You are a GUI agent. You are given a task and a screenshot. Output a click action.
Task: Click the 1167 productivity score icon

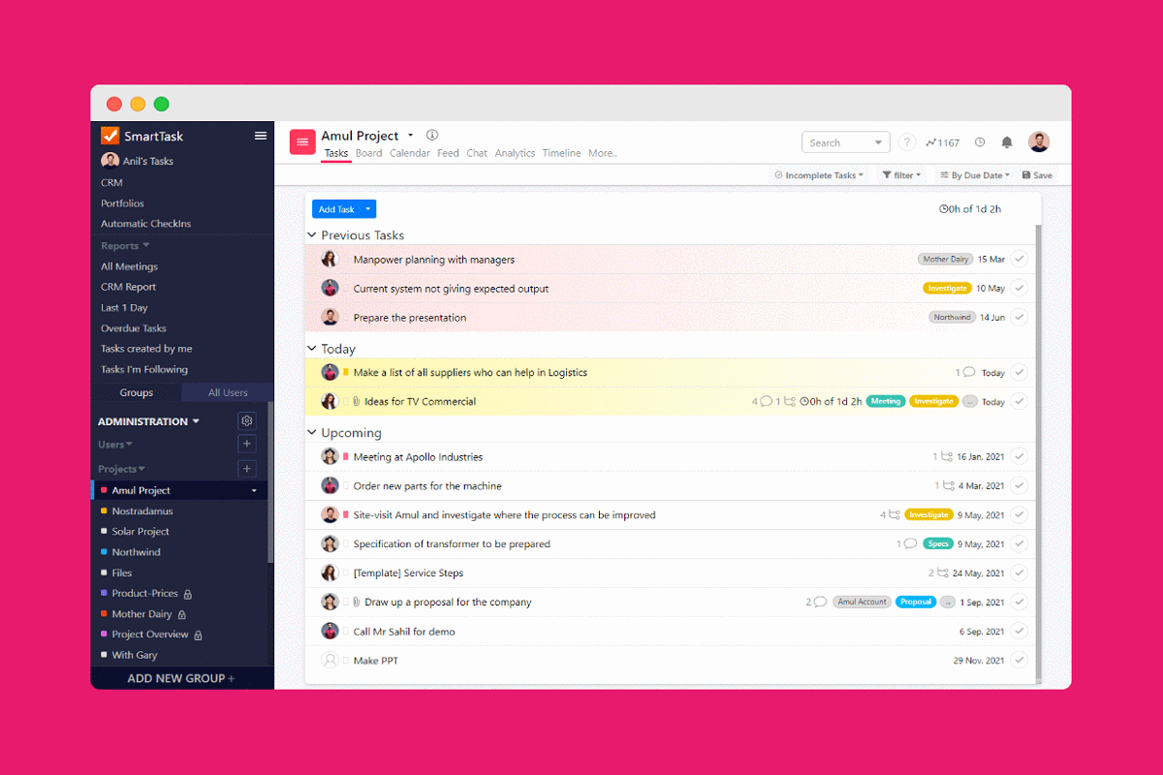coord(942,141)
